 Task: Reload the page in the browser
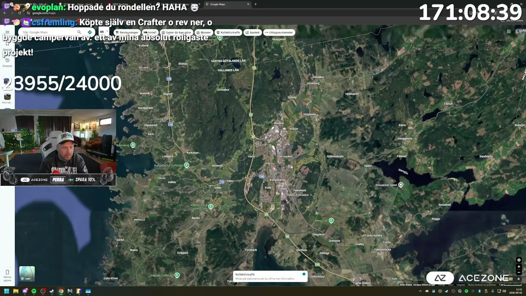tap(19, 13)
